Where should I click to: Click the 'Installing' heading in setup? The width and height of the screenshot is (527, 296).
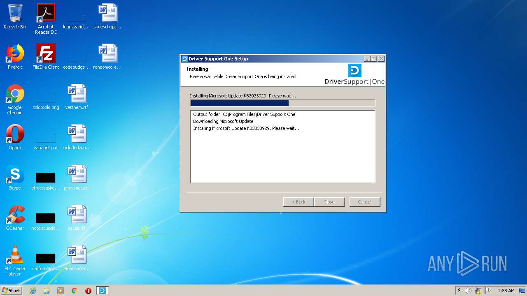point(198,69)
